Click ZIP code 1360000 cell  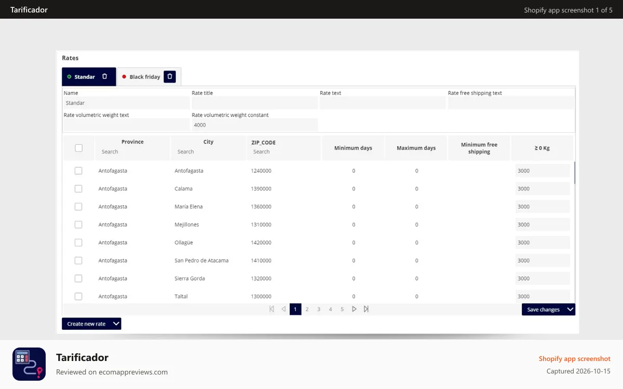coord(261,206)
